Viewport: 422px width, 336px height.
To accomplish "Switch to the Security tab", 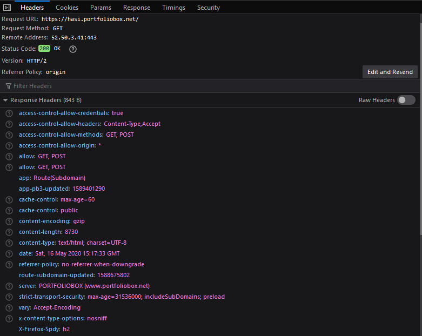I will click(209, 8).
